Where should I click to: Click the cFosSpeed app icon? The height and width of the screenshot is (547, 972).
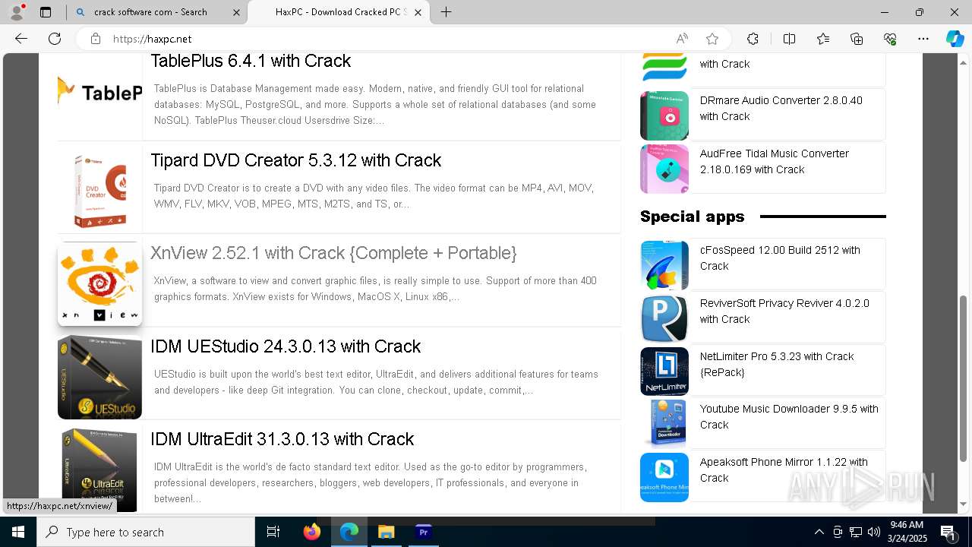tap(664, 265)
